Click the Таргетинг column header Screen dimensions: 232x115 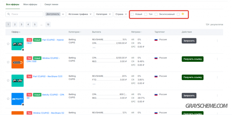pos(160,32)
